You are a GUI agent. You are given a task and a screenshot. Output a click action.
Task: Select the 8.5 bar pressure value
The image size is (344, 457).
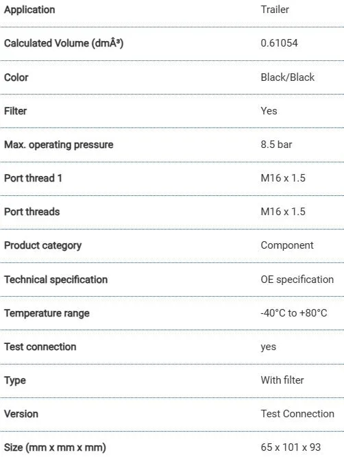pos(276,145)
